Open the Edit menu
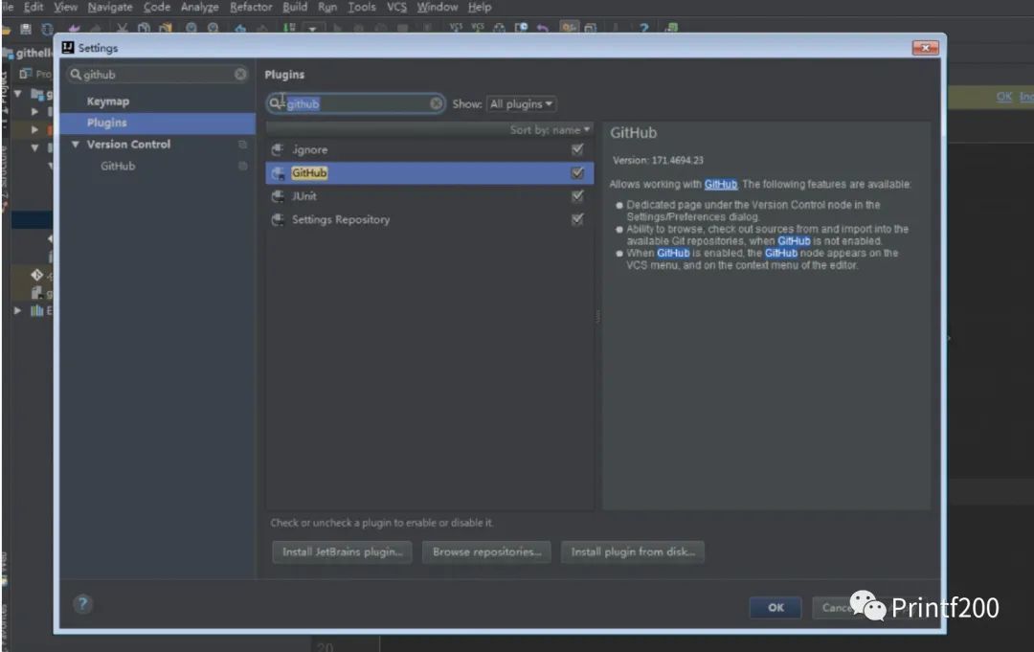The image size is (1034, 652). [33, 8]
